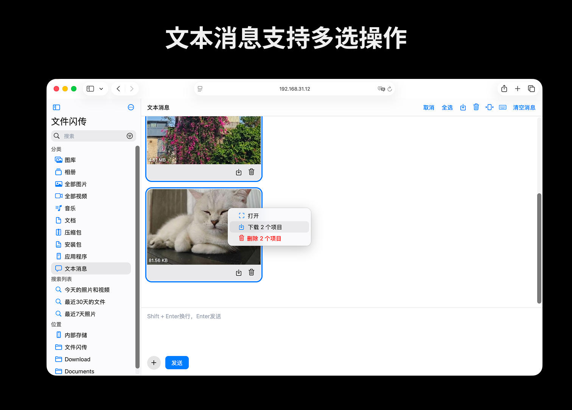
Task: Click the width-fit icon beside the keyboard icon
Action: click(x=490, y=107)
